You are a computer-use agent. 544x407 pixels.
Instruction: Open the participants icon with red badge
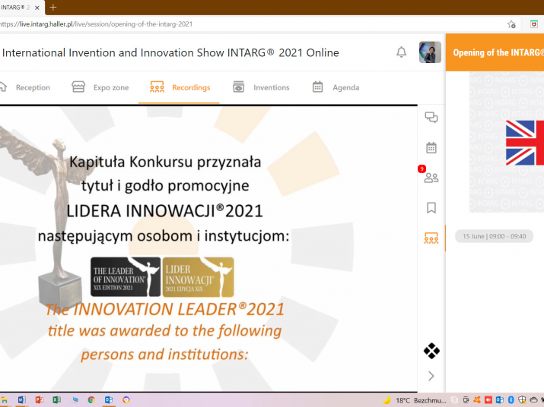click(x=431, y=178)
